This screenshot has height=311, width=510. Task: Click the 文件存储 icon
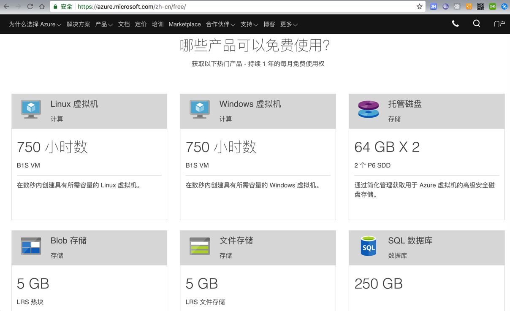coord(200,246)
